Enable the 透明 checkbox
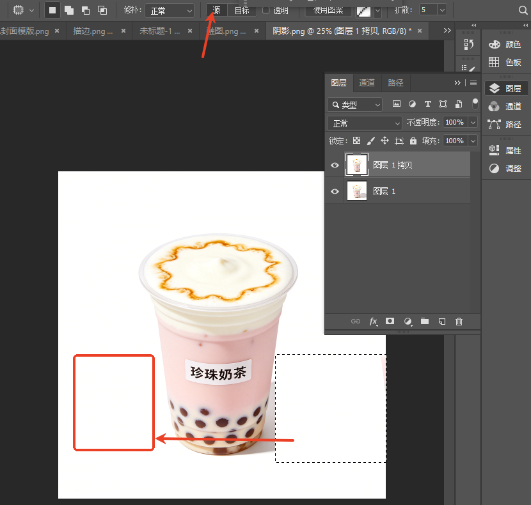This screenshot has width=531, height=505. (x=266, y=10)
